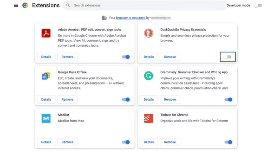Remove the DuckDuckGo Privacy Essentials extension
The image size is (264, 151).
click(x=170, y=57)
